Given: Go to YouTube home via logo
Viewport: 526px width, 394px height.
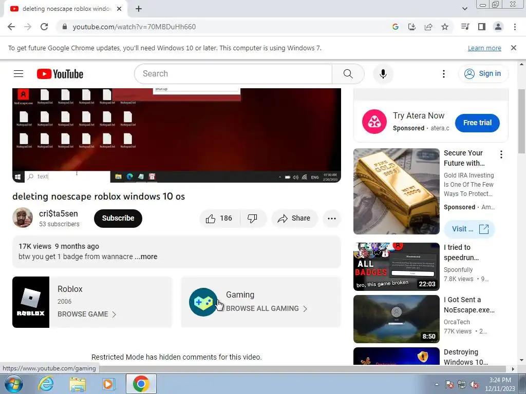Looking at the screenshot, I should [60, 74].
